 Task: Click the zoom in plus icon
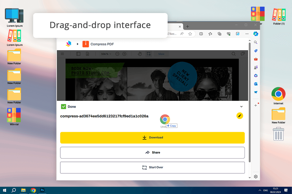pos(124,54)
